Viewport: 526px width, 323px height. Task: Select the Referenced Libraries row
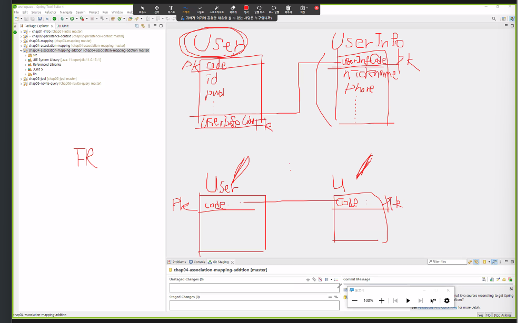point(44,65)
